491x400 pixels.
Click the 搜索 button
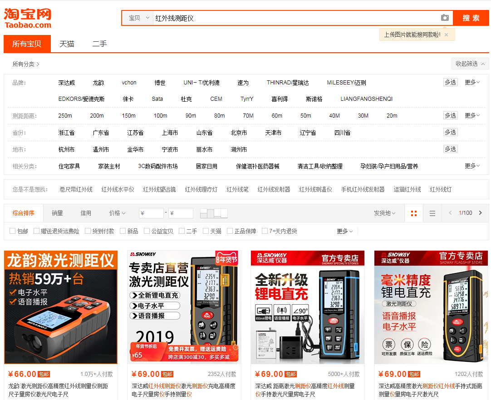point(471,18)
